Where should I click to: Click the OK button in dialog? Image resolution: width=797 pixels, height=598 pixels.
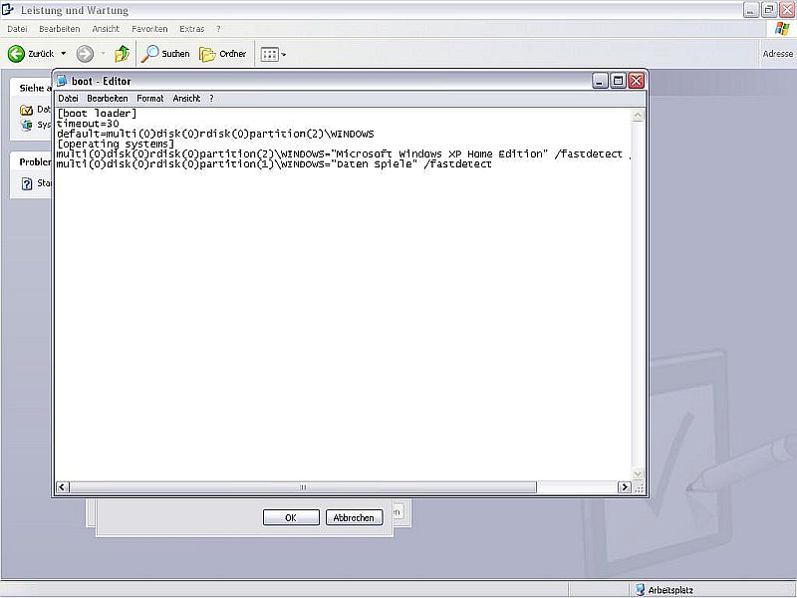(291, 517)
